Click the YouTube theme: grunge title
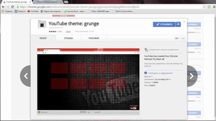This screenshot has width=216, height=121. pyautogui.click(x=74, y=24)
